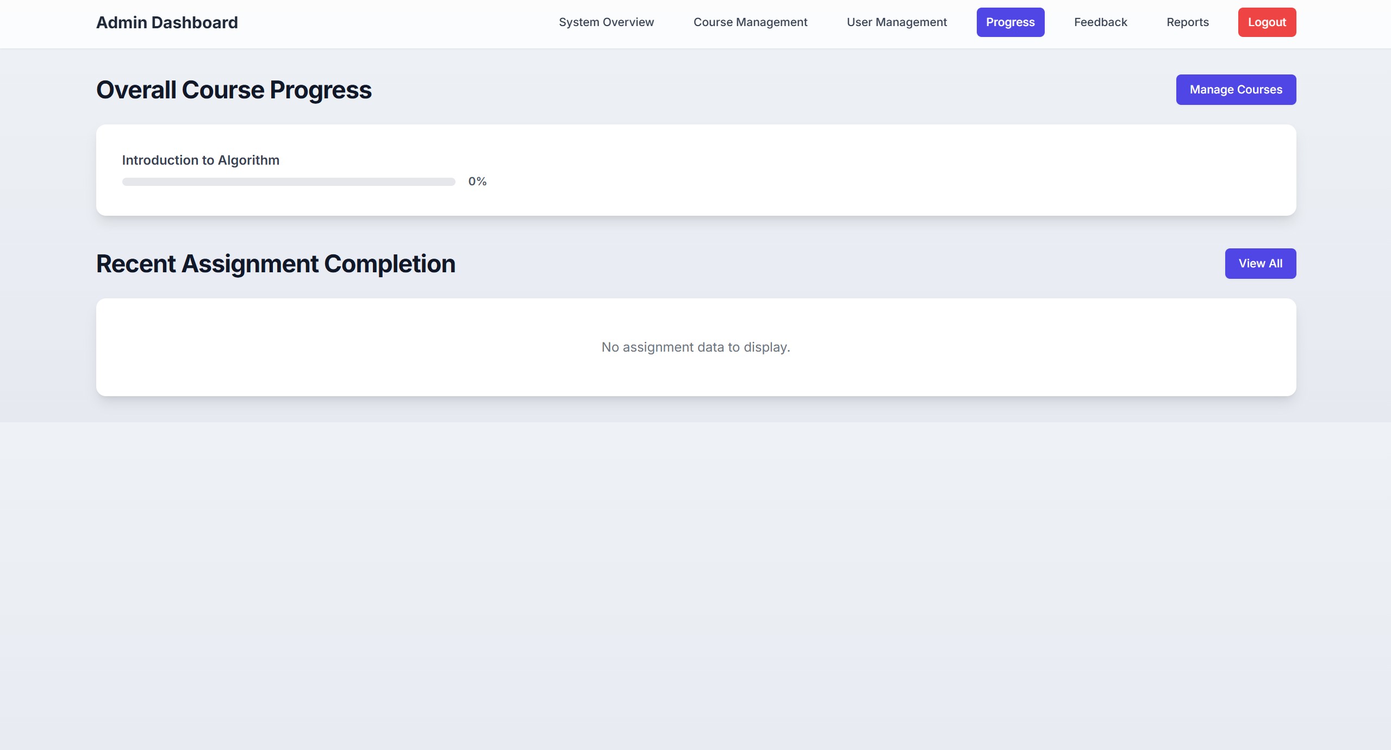Click the 'No assignment data to display' text

coord(695,347)
